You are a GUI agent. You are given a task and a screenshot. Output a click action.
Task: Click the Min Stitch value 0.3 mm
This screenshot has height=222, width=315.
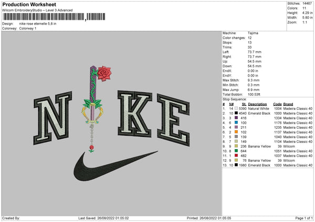coord(254,85)
